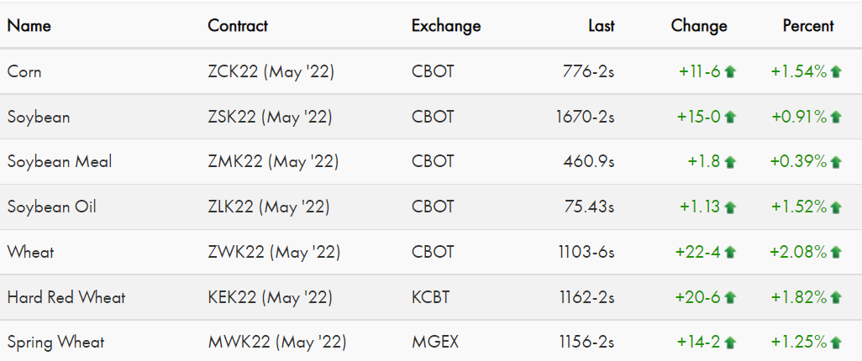Screen dimensions: 862x361
Task: Select the ZWK22 (May '22) wheat contract
Action: 275,252
